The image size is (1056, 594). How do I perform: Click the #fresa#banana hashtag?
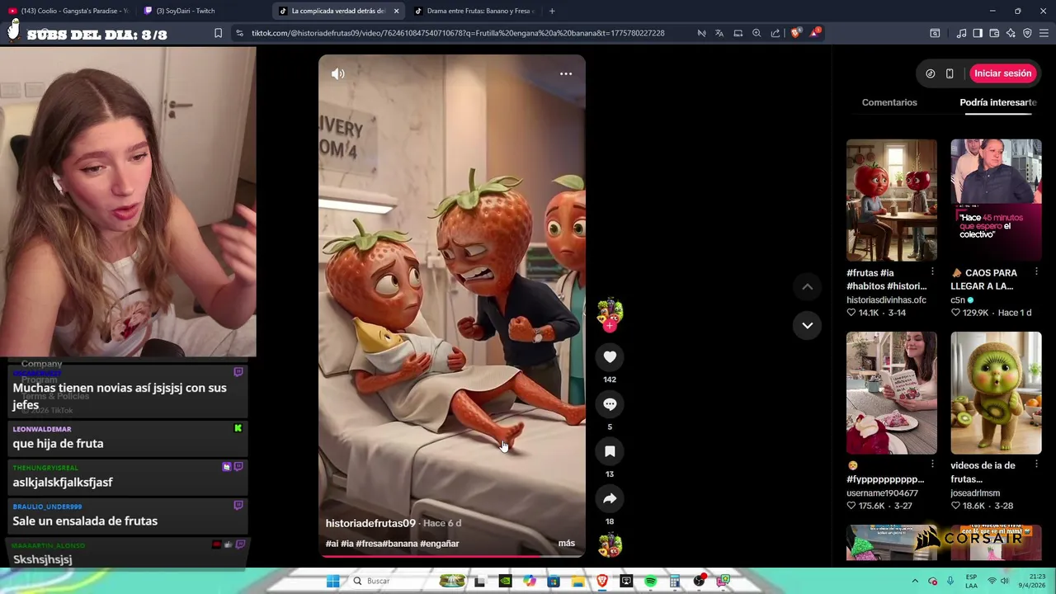pos(387,544)
